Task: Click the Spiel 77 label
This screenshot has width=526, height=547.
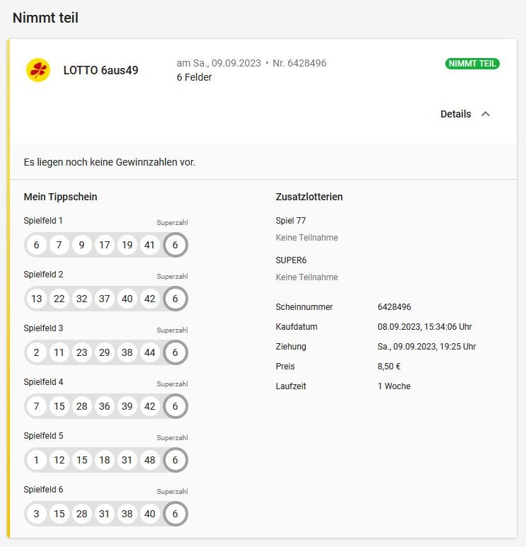Action: [x=290, y=221]
